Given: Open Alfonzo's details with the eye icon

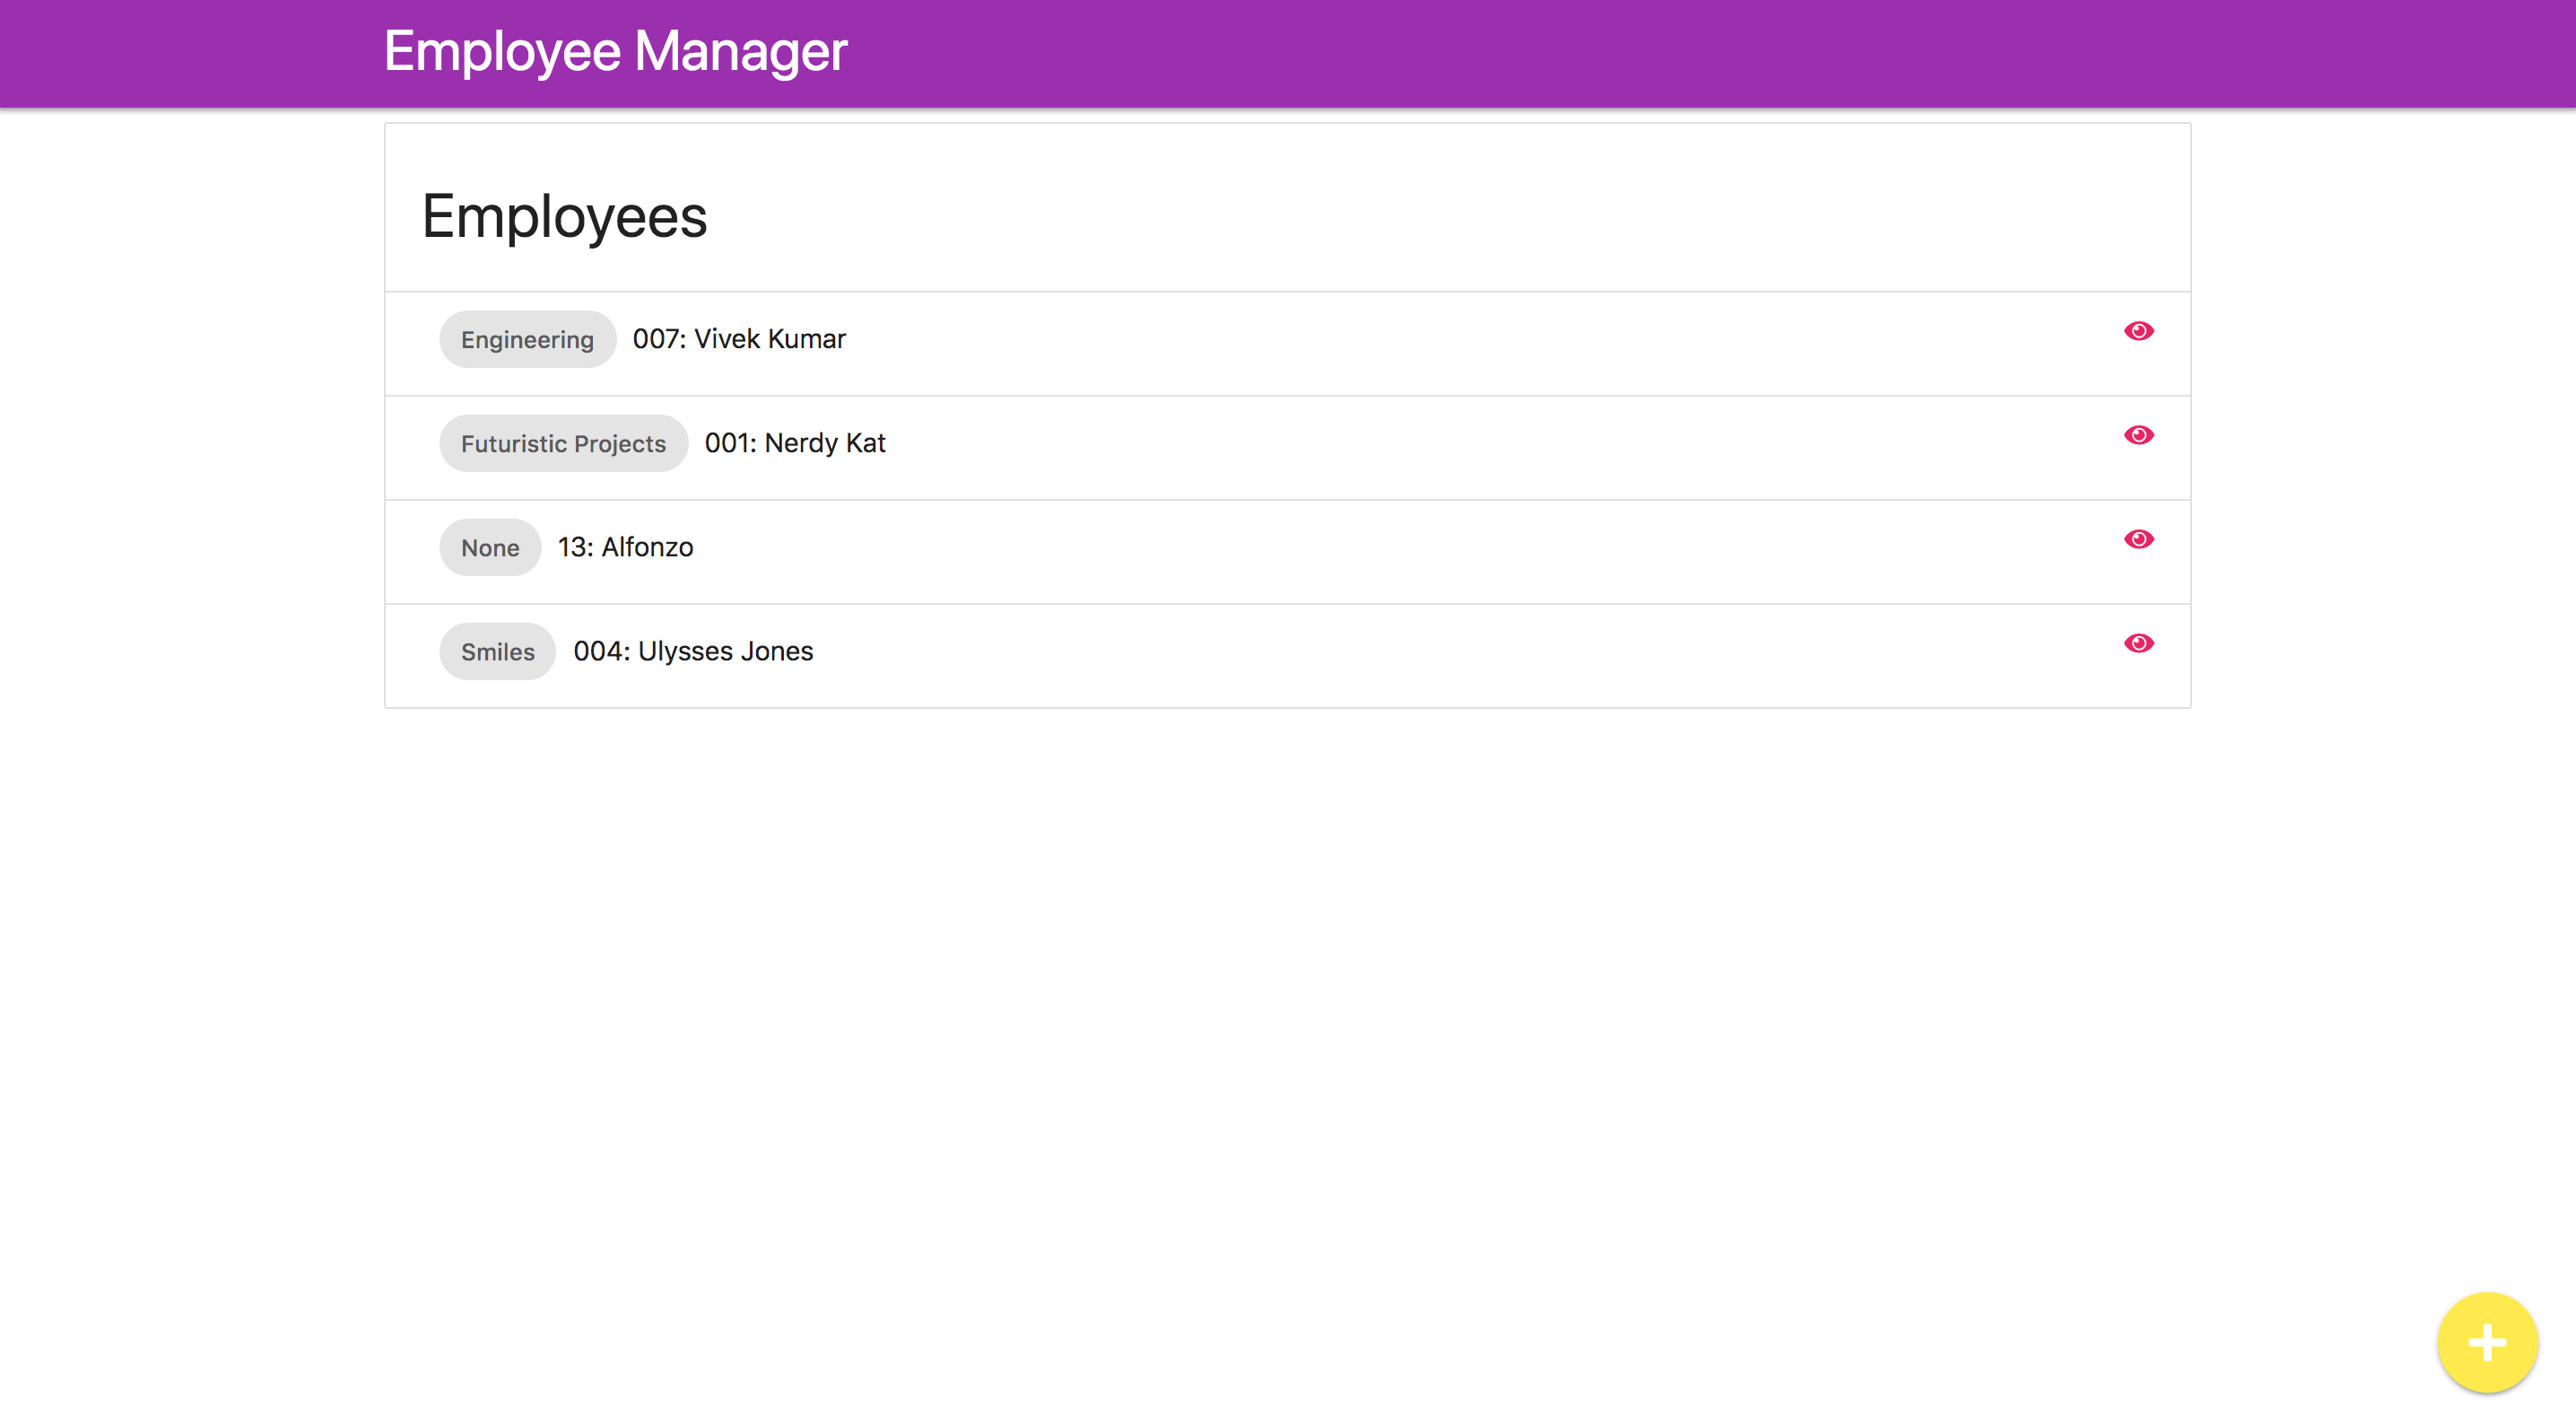Looking at the screenshot, I should (x=2138, y=539).
